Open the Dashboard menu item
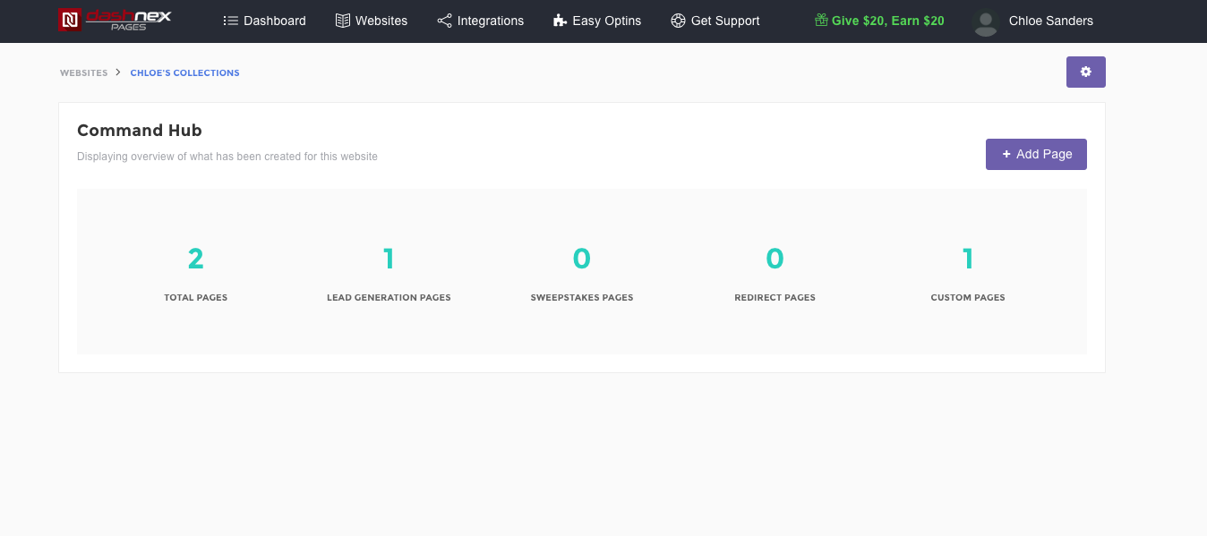 [x=264, y=21]
